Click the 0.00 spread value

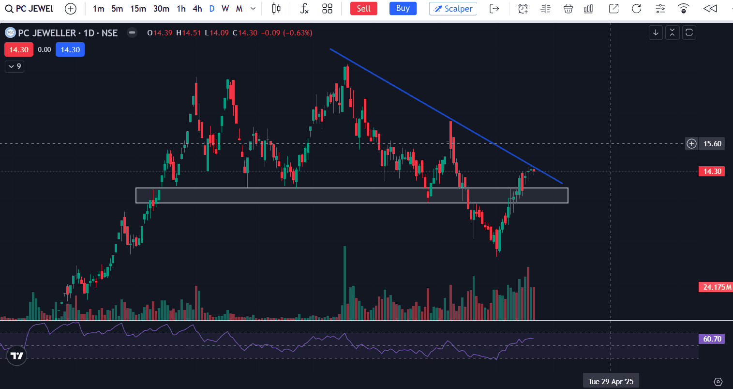pos(45,50)
